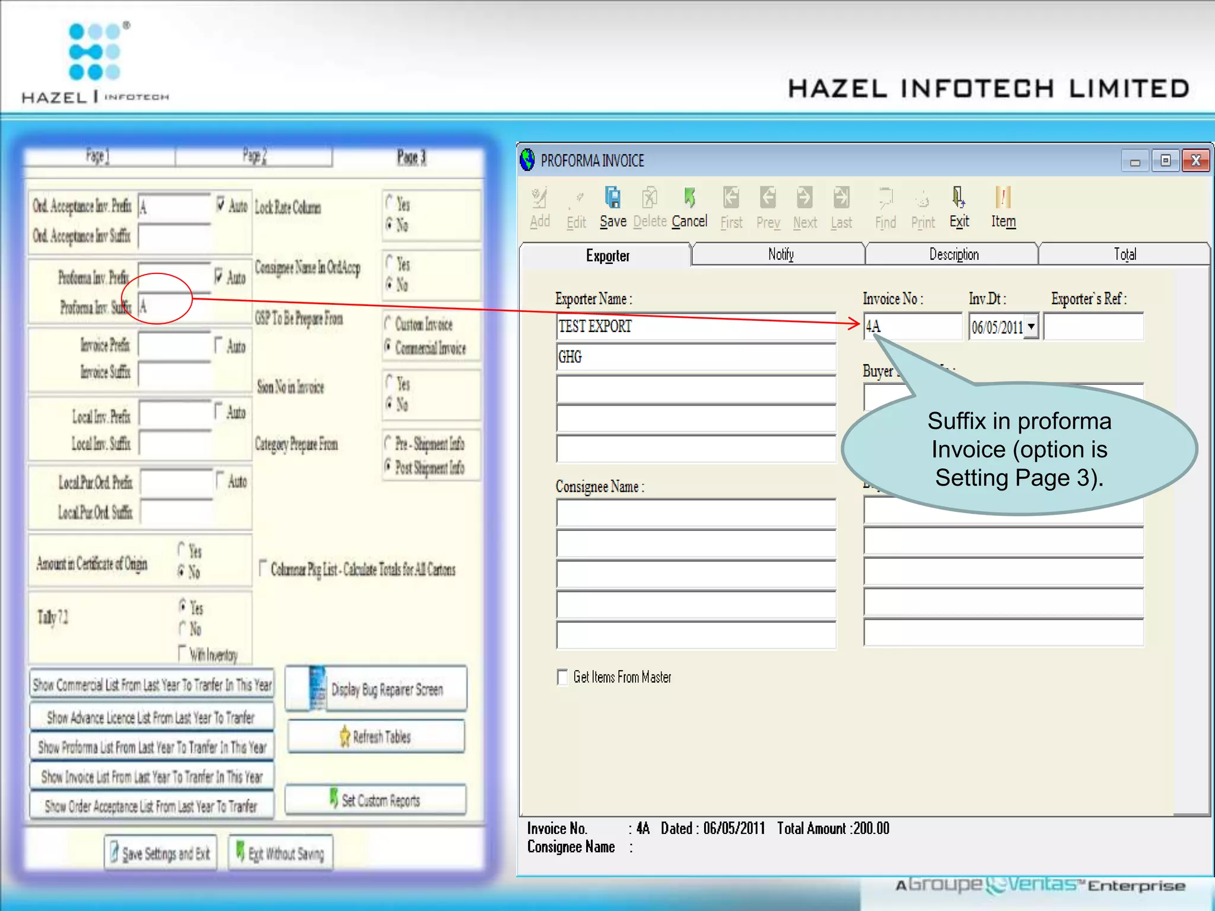
Task: Click Set Custom Reports button
Action: coord(376,799)
